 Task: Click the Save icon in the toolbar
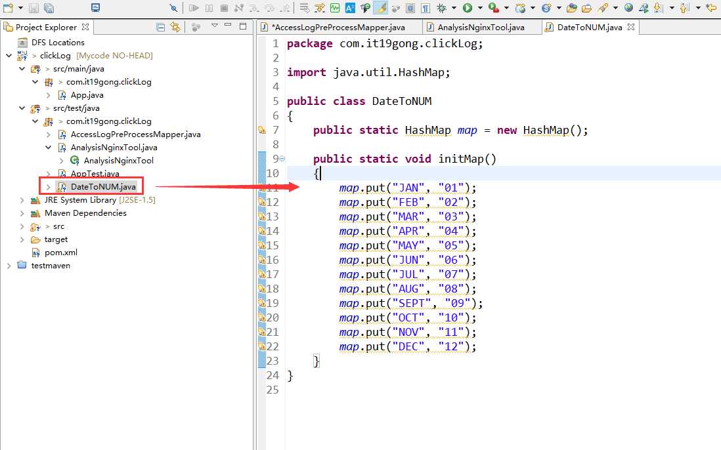[33, 8]
